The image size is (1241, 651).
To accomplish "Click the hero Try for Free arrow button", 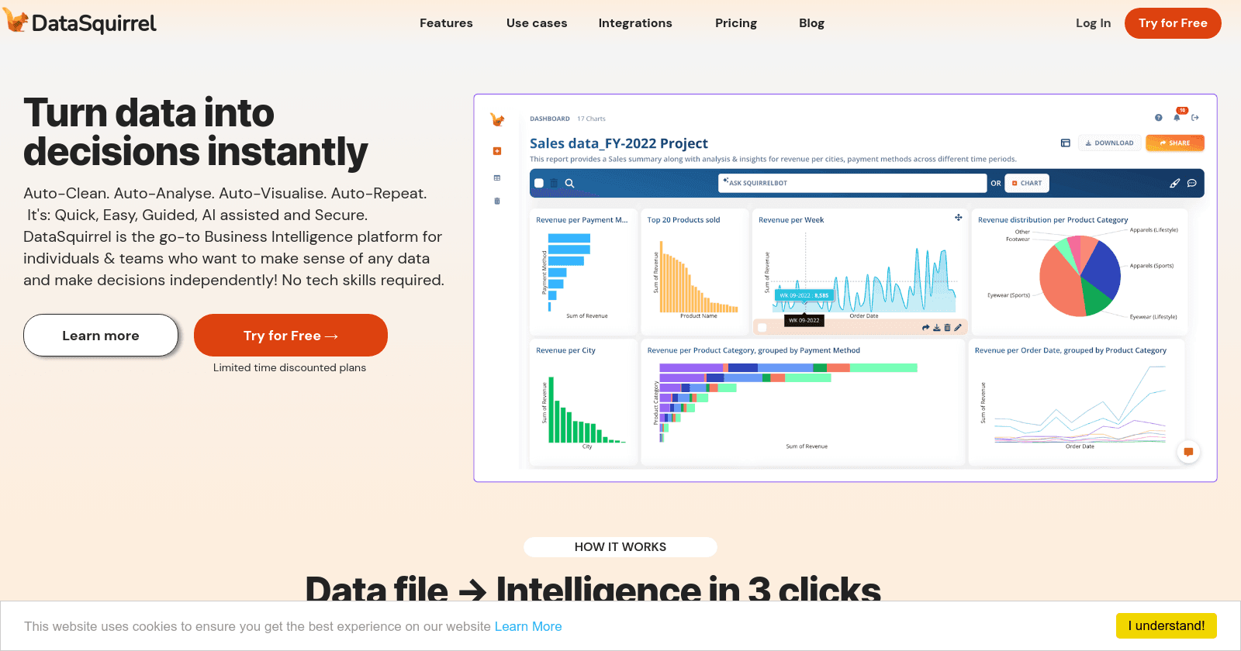I will (291, 336).
